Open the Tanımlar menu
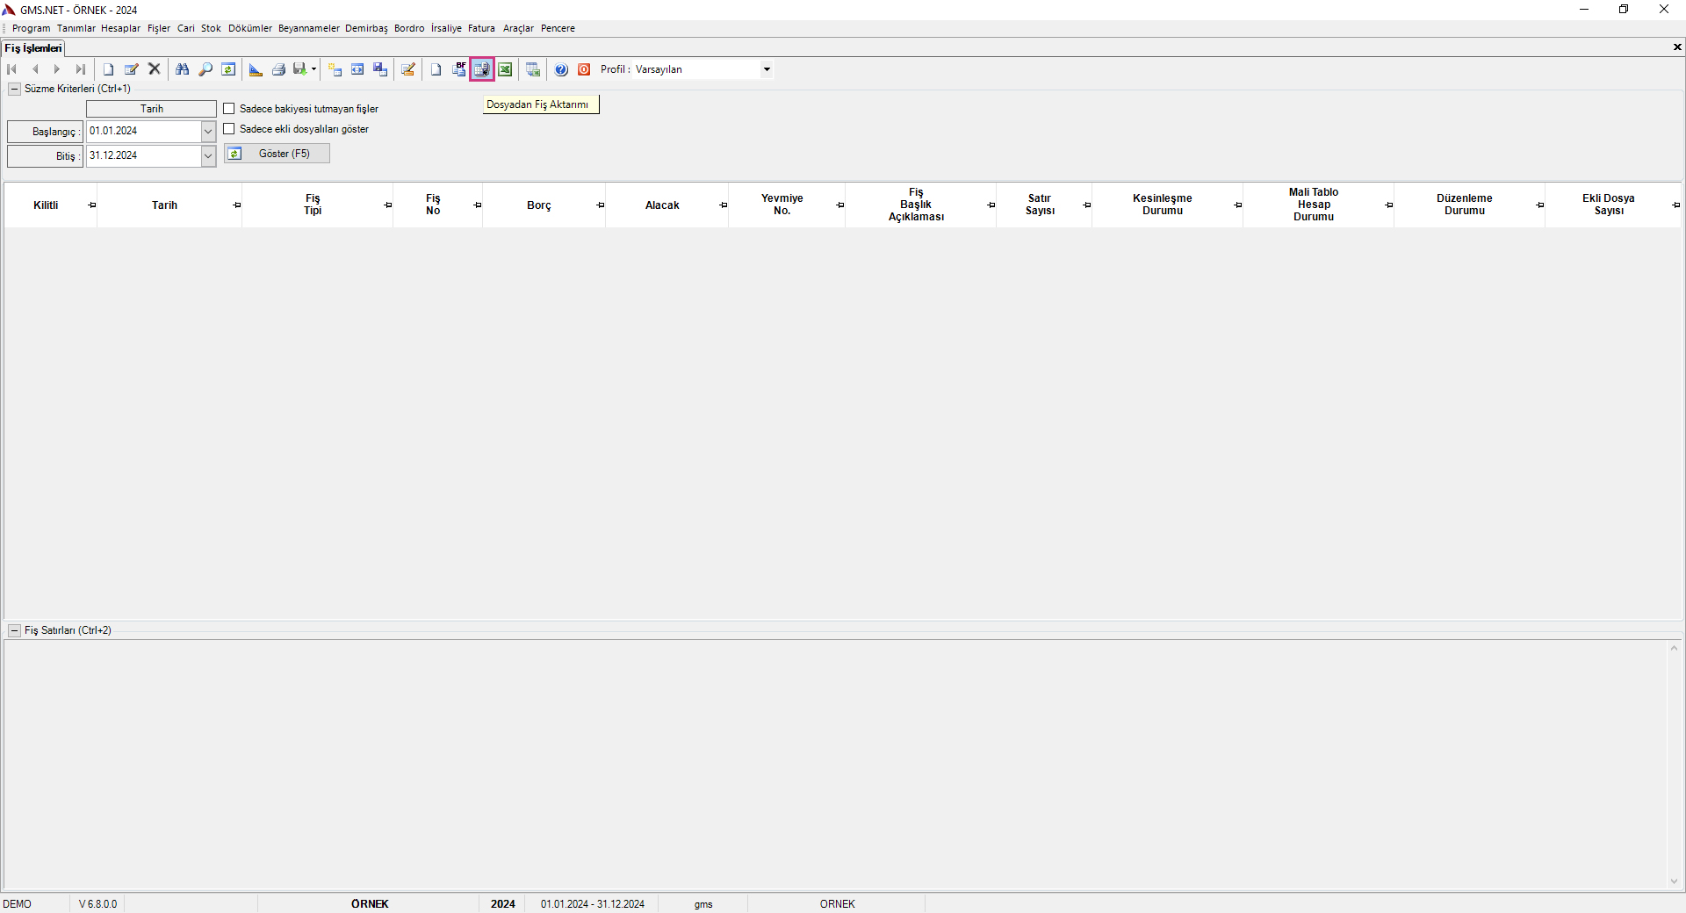Screen dimensions: 1686x913 76,28
